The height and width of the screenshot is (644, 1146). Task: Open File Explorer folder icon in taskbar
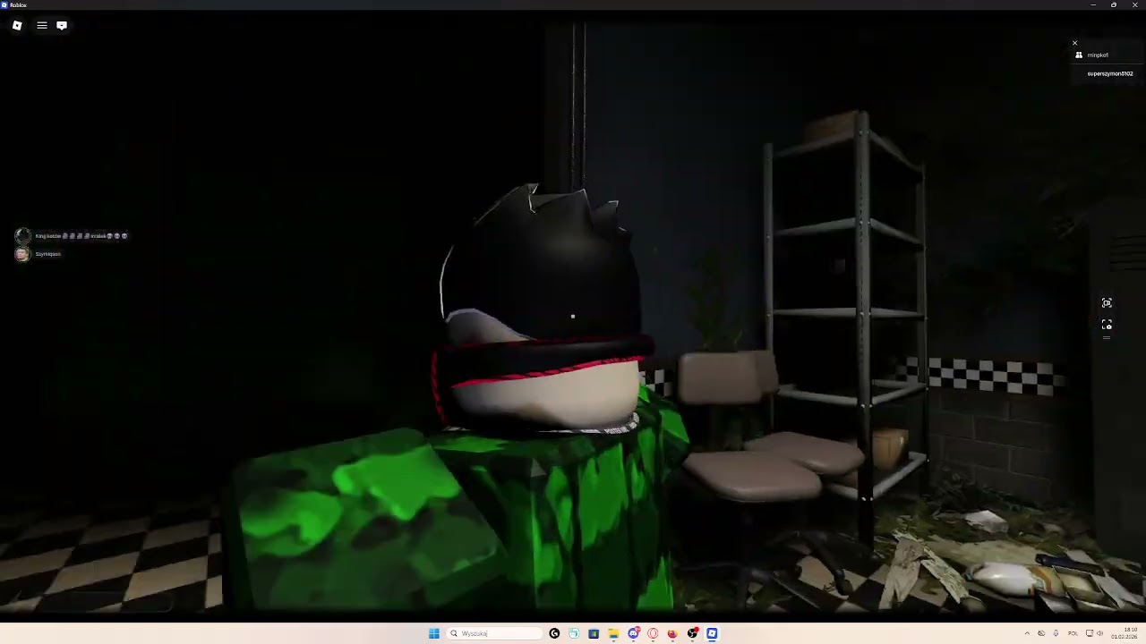(613, 633)
